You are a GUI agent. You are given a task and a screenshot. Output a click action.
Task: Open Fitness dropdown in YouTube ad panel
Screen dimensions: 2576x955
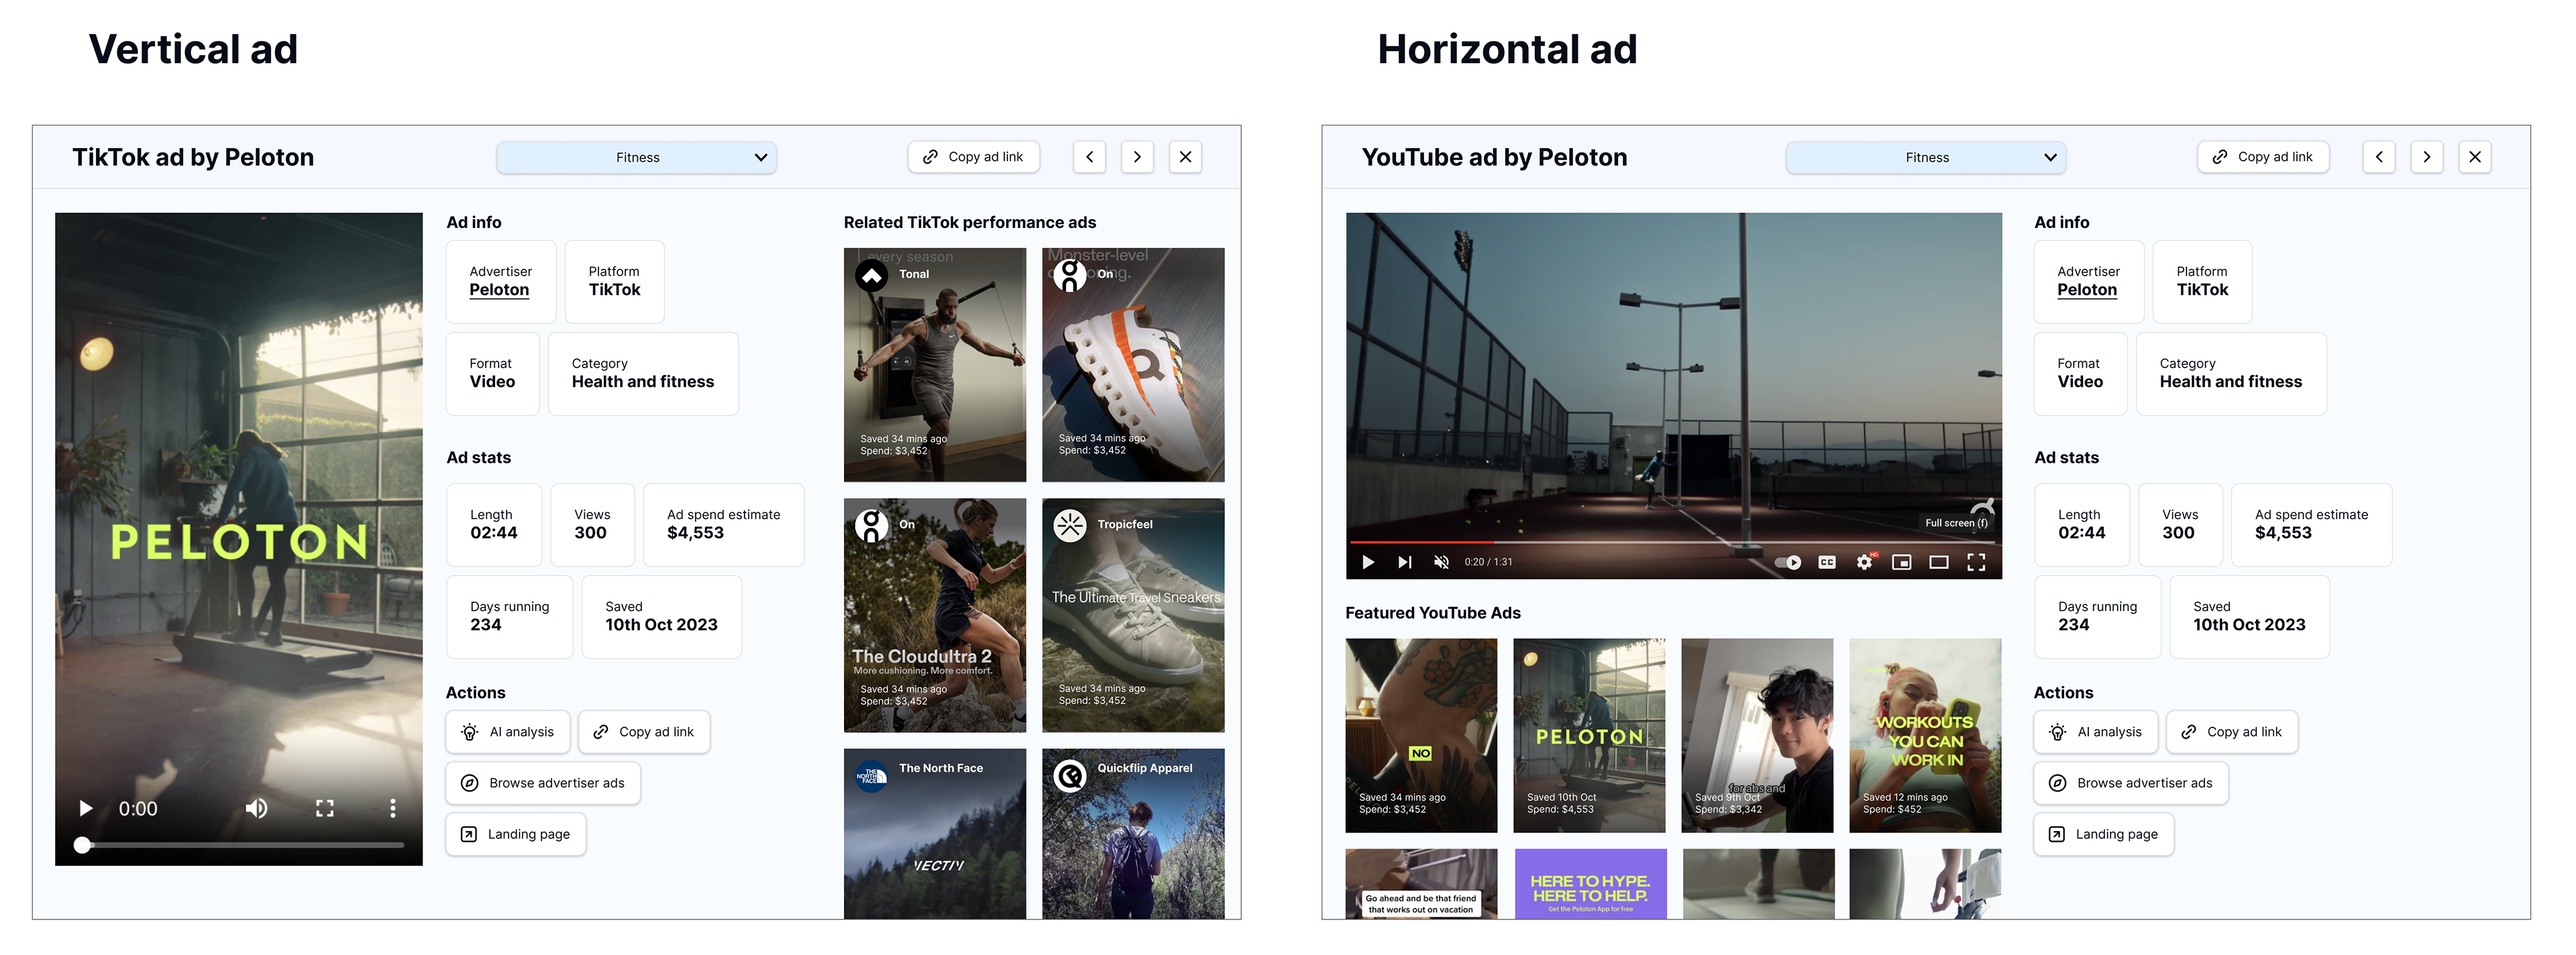tap(1926, 157)
